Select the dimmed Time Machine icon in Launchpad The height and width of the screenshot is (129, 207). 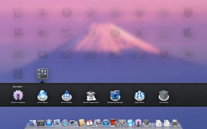coord(164,54)
